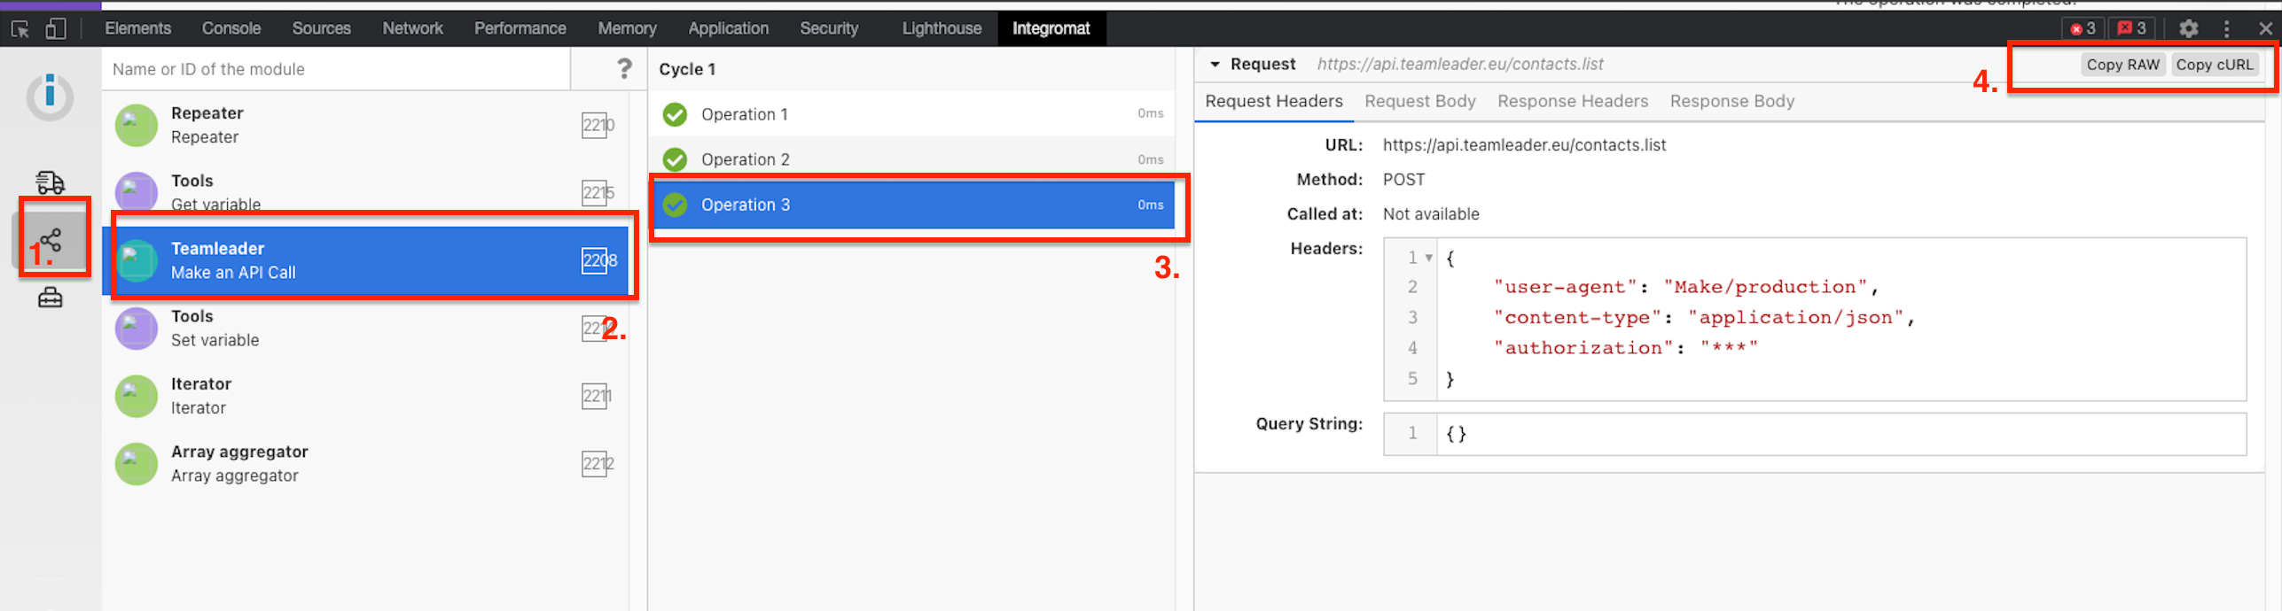
Task: Click the Teamleader module teal icon
Action: coord(137,260)
